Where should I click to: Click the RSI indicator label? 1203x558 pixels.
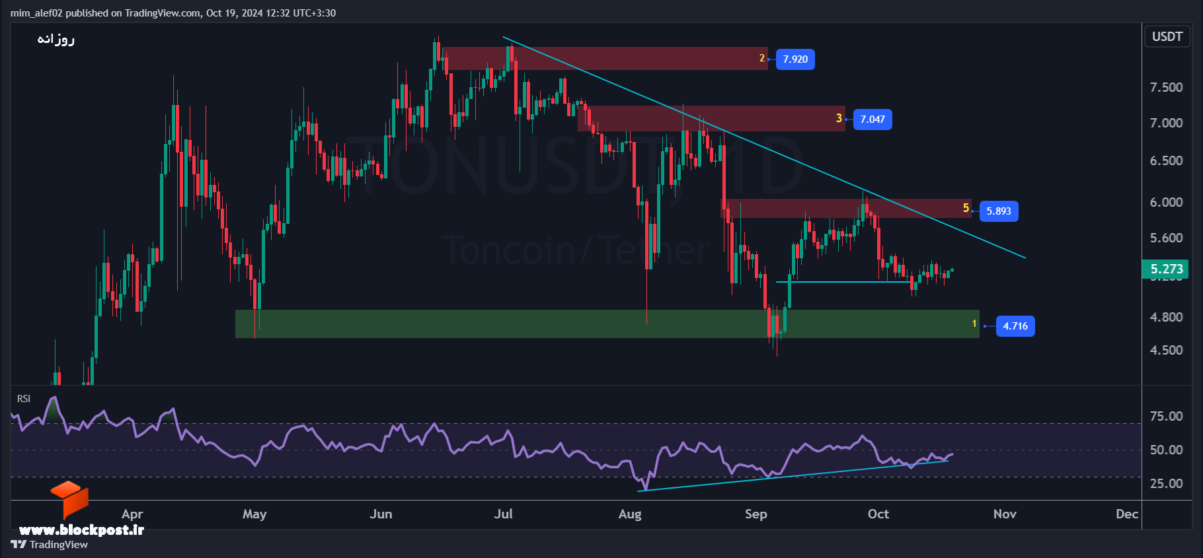(x=24, y=398)
